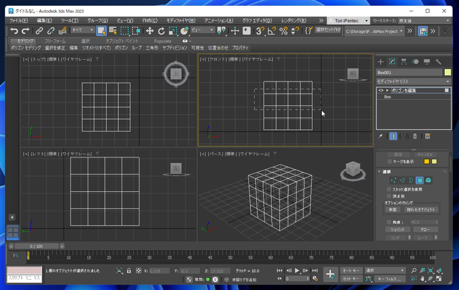459x290 pixels.
Task: Open the モディファイヤ(M) menu
Action: 181,21
